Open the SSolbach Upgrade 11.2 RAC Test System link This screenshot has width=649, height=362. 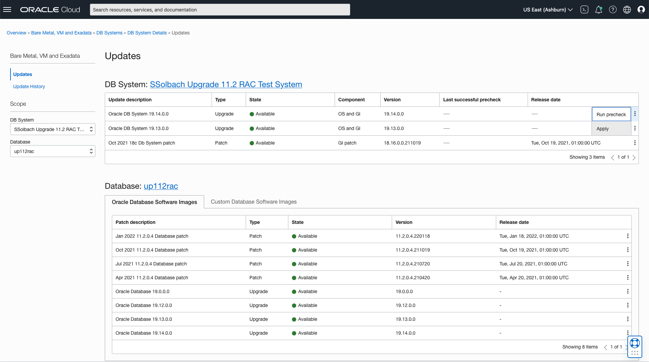pos(226,84)
